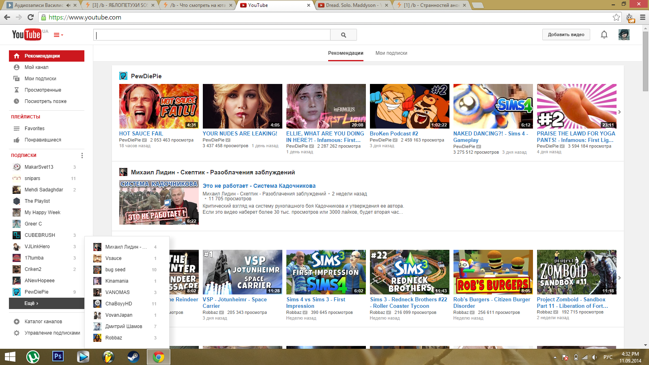Click the Понравившиеся thumbs-up icon
This screenshot has width=649, height=365.
(17, 140)
